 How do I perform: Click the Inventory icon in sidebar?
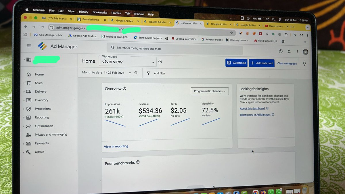tap(28, 100)
